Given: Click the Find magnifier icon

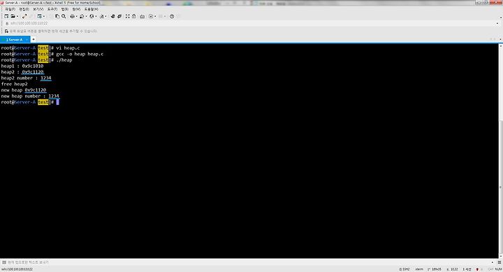Looking at the screenshot, I should pyautogui.click(x=64, y=16).
